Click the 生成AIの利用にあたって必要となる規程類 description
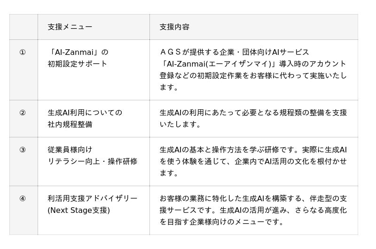376x249 pixels. 253,113
